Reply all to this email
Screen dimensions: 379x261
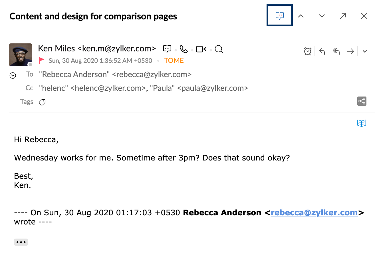point(336,51)
